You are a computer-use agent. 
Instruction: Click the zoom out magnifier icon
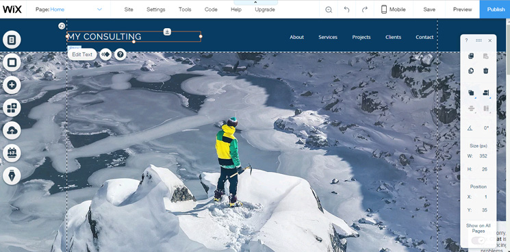329,10
